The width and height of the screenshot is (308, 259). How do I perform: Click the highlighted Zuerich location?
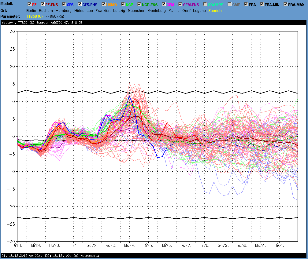(215, 11)
